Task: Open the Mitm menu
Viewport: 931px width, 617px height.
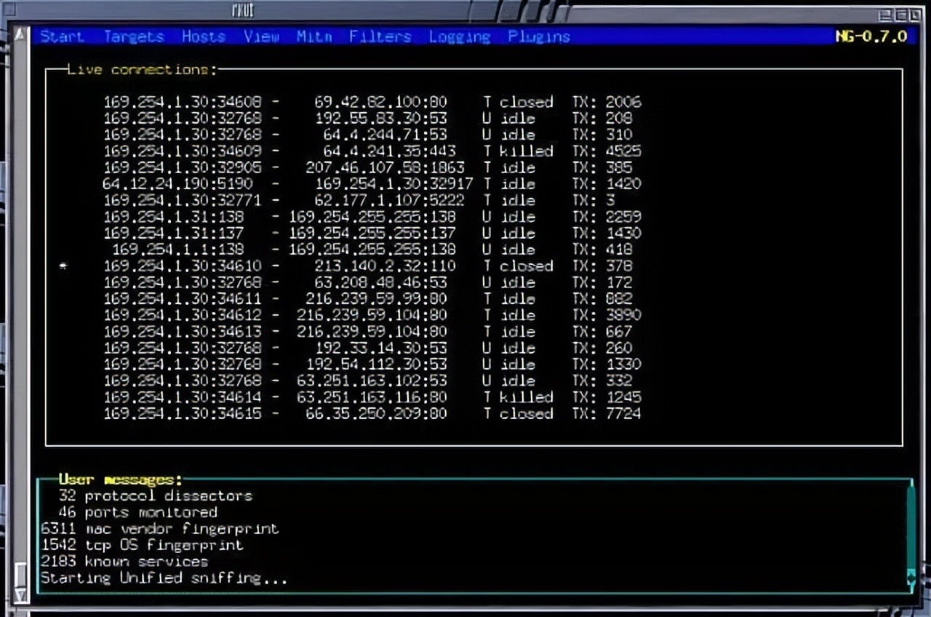Action: tap(314, 36)
